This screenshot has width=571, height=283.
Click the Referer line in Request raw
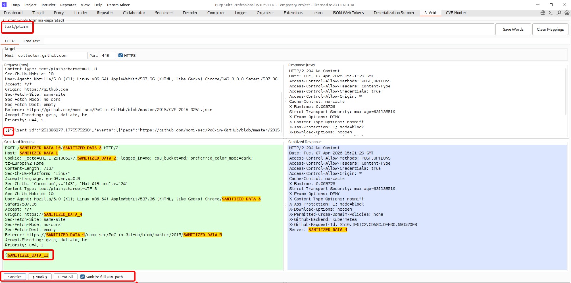(108, 110)
